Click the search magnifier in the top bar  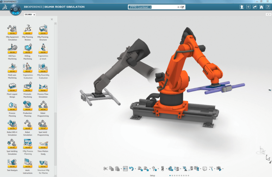[x=182, y=7]
